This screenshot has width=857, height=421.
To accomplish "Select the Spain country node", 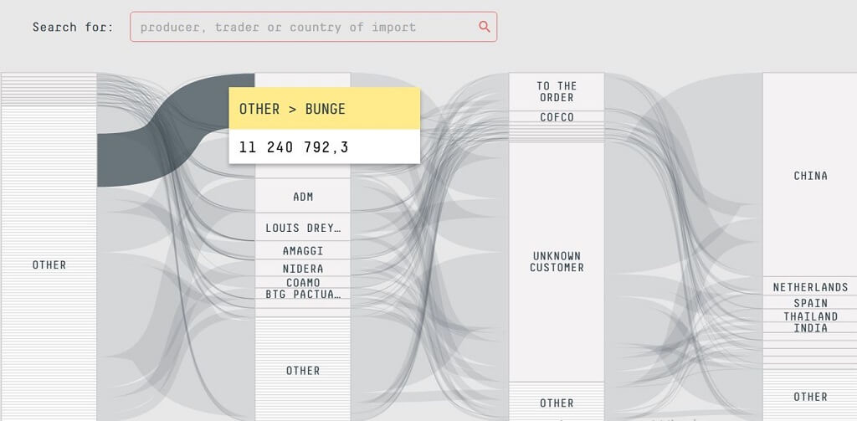I will click(x=809, y=303).
